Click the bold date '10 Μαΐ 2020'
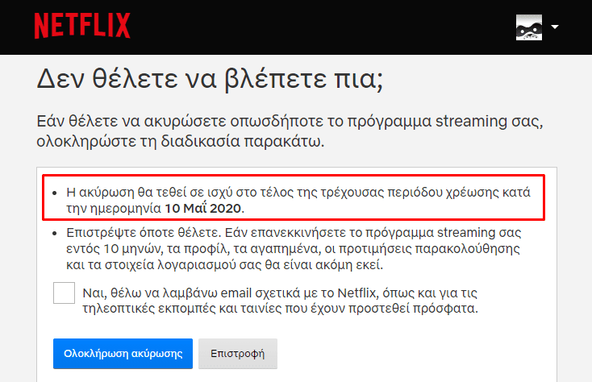592x382 pixels. click(202, 208)
